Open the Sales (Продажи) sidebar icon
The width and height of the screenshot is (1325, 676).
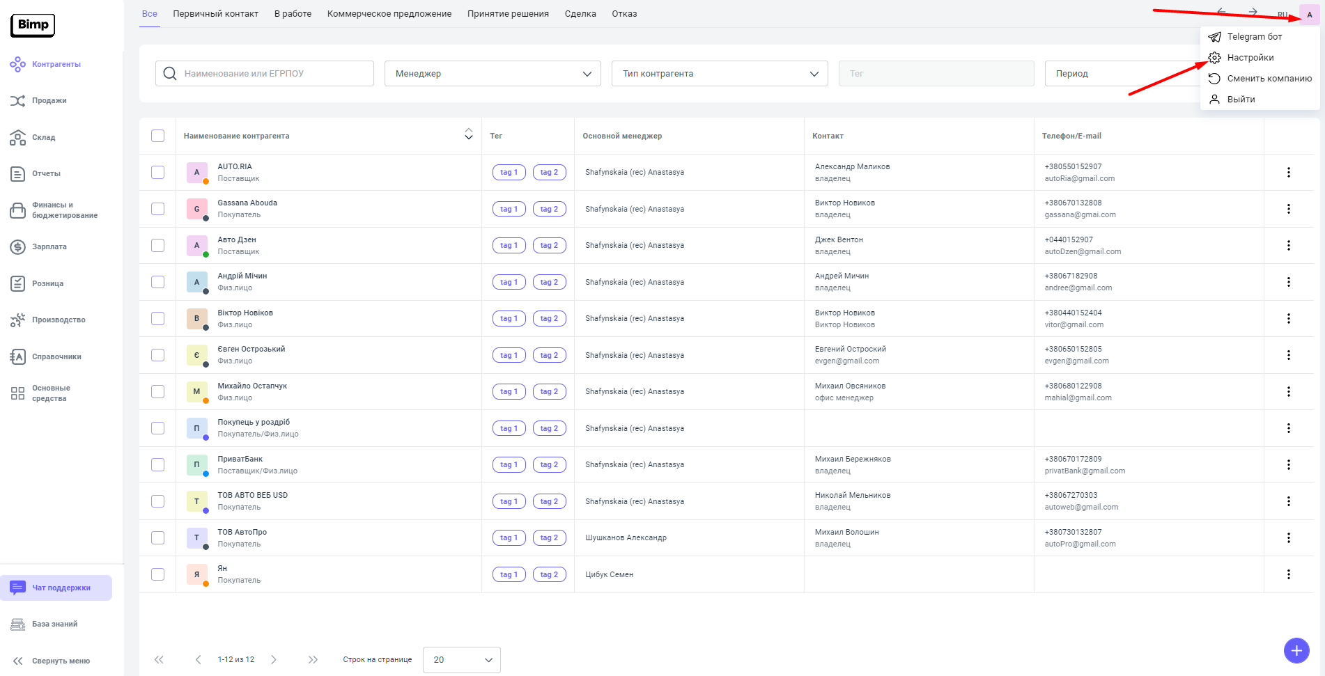pyautogui.click(x=18, y=101)
